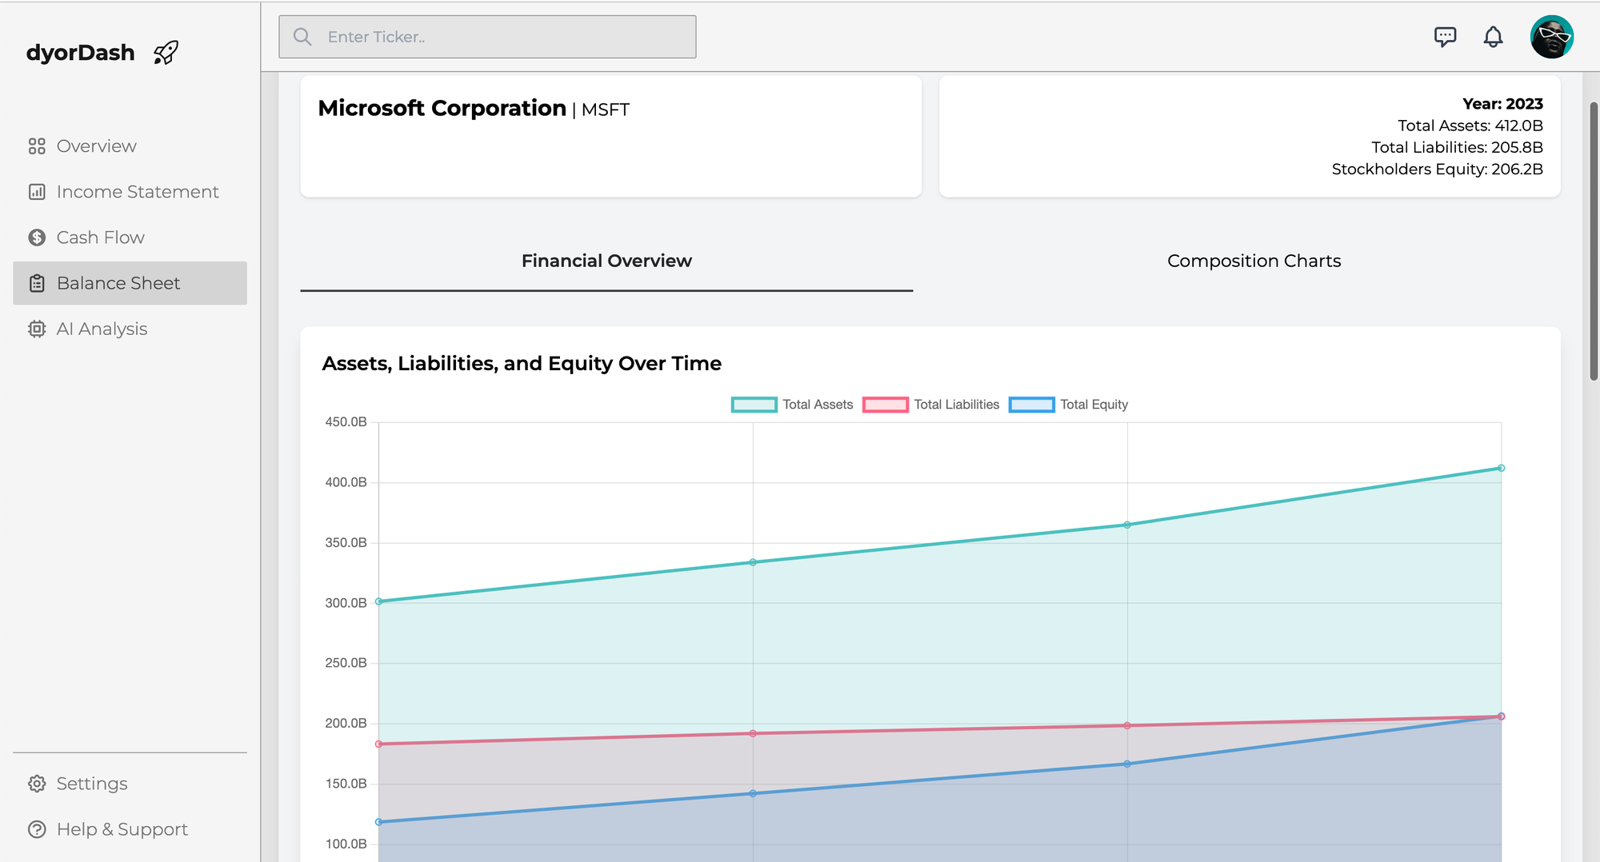Click the 'MSFT' ticker symbol text
Screen dimensions: 1600x862
pyautogui.click(x=606, y=110)
